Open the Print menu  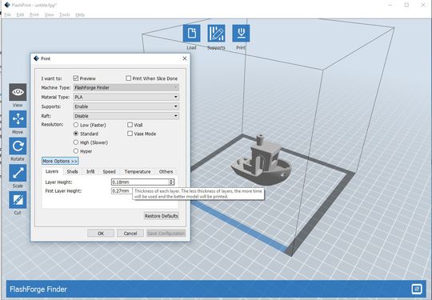[x=34, y=14]
